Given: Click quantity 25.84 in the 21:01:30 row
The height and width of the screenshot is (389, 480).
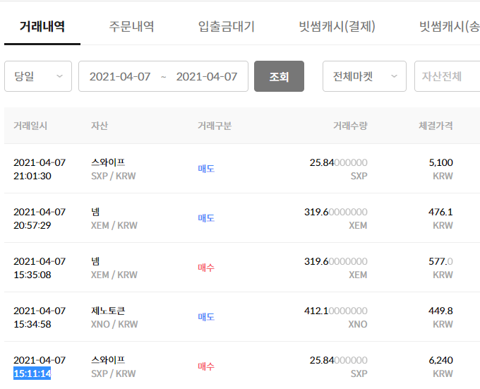Looking at the screenshot, I should pos(338,162).
